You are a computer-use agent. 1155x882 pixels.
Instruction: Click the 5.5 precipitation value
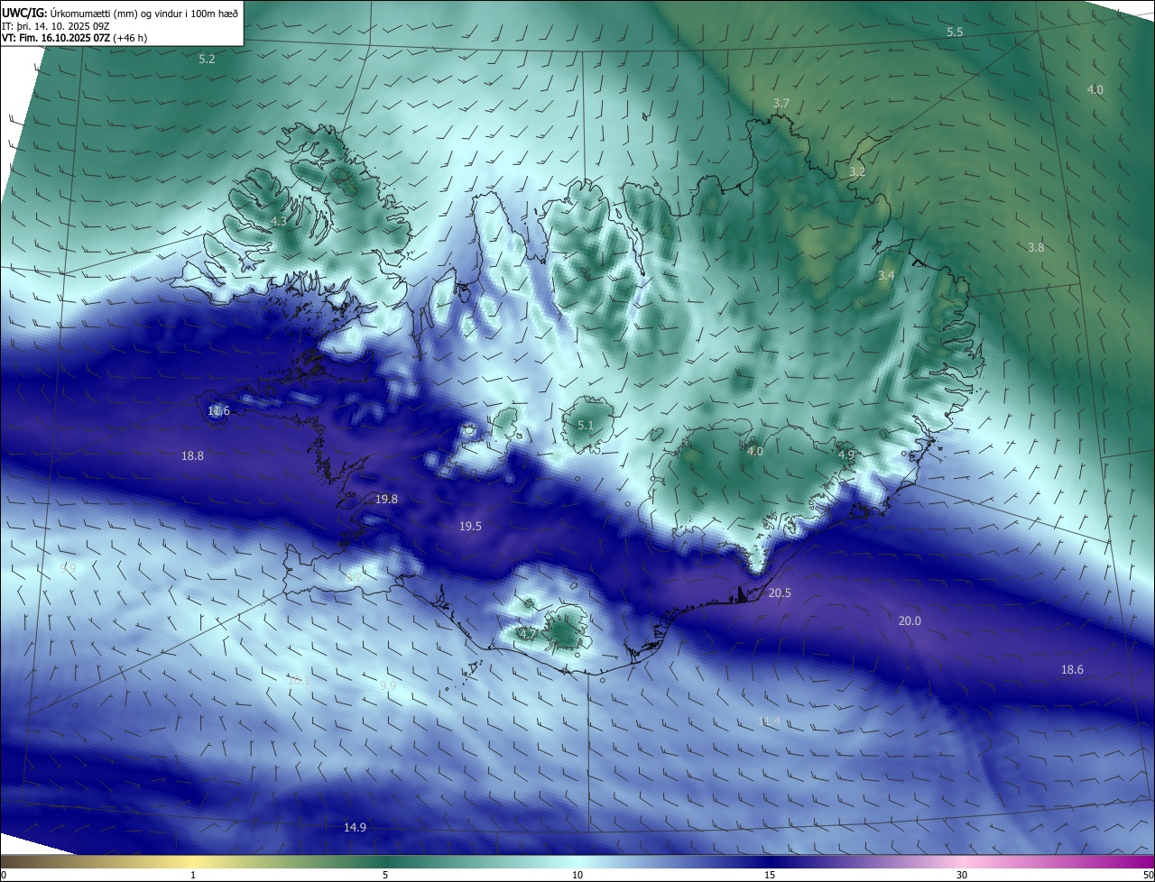[955, 32]
